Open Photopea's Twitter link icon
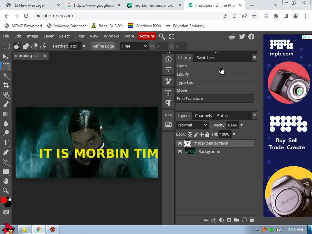Screen dimensions: 312x234 pyautogui.click(x=242, y=37)
